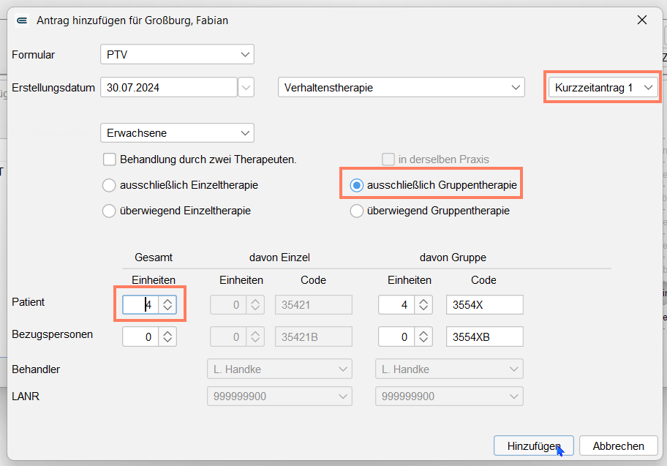Open the Behandler dropdown under davon Einzel
The height and width of the screenshot is (466, 667).
[x=279, y=369]
